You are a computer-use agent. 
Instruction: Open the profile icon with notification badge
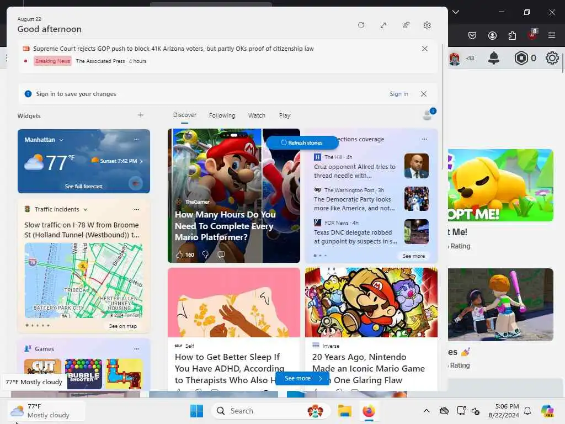pyautogui.click(x=429, y=114)
